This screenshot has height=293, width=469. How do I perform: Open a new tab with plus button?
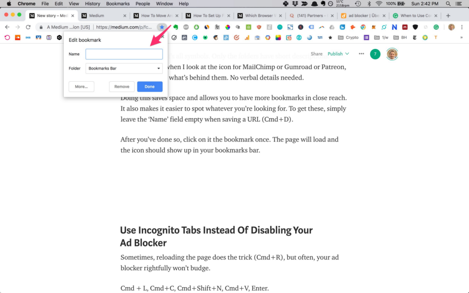(x=448, y=16)
